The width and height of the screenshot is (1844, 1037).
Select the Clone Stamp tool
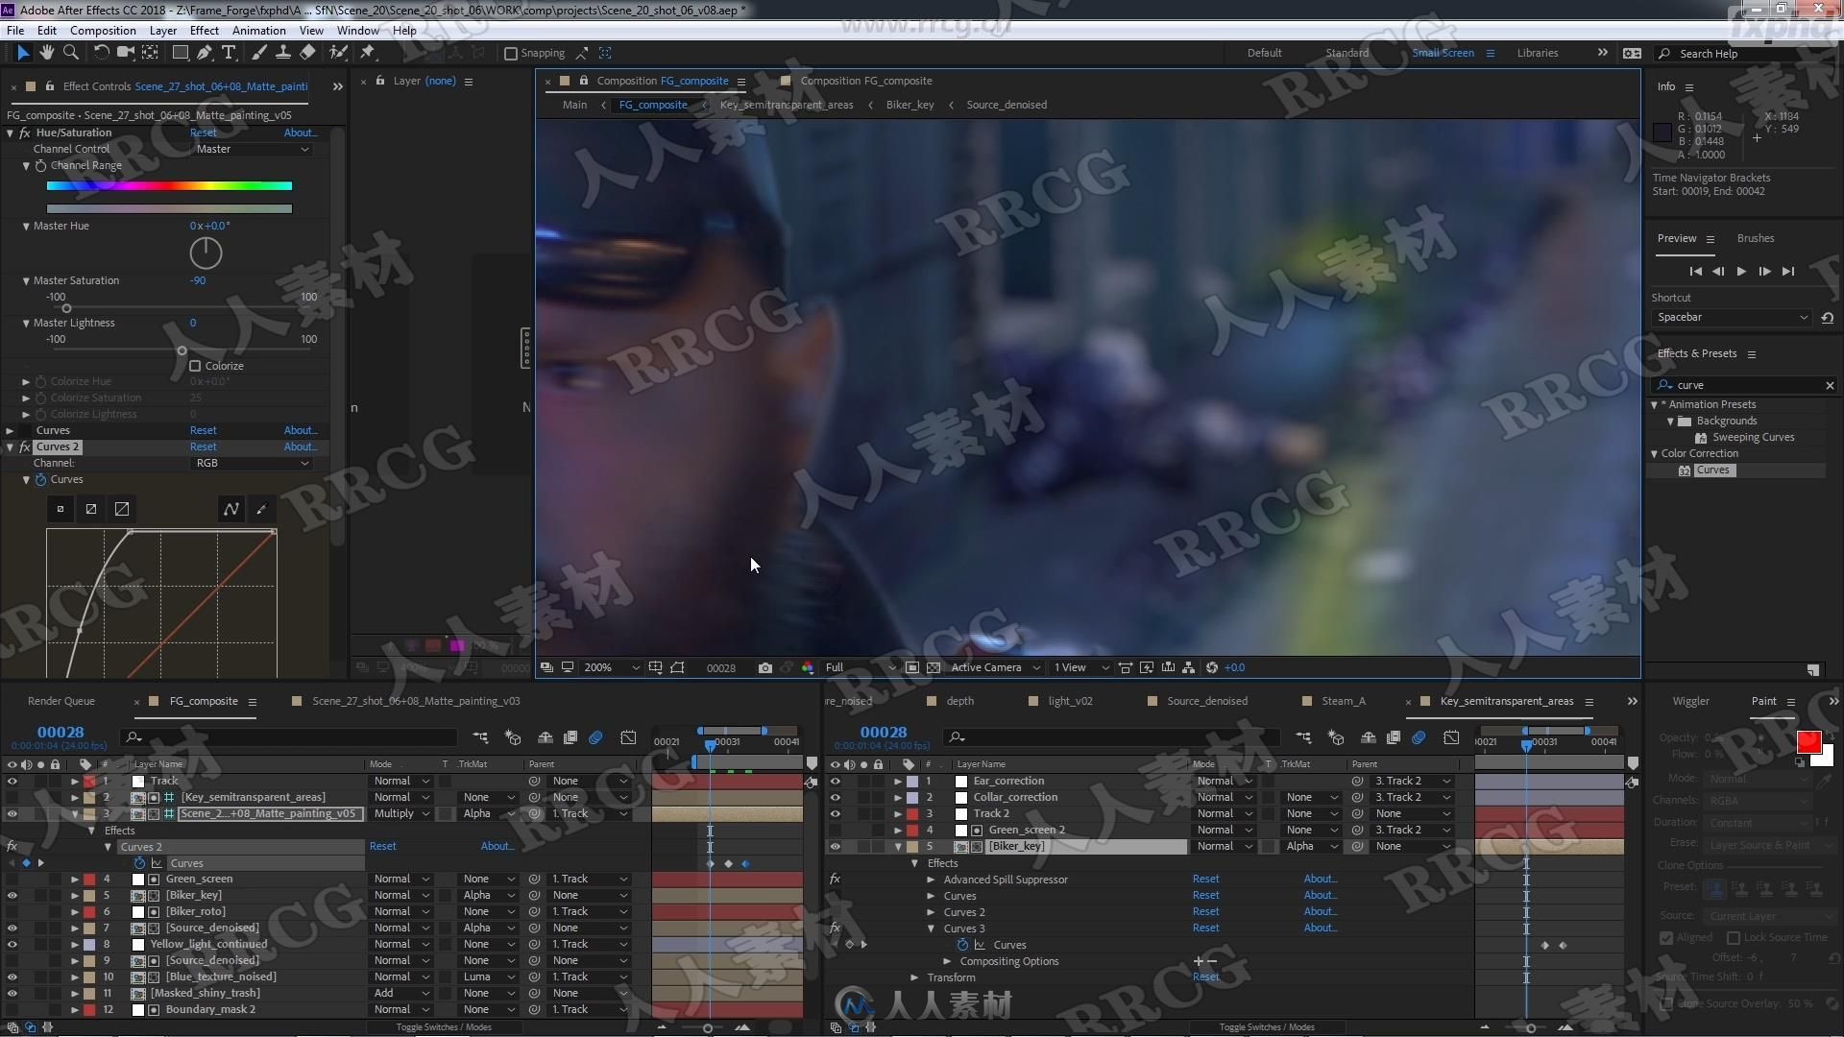coord(283,53)
